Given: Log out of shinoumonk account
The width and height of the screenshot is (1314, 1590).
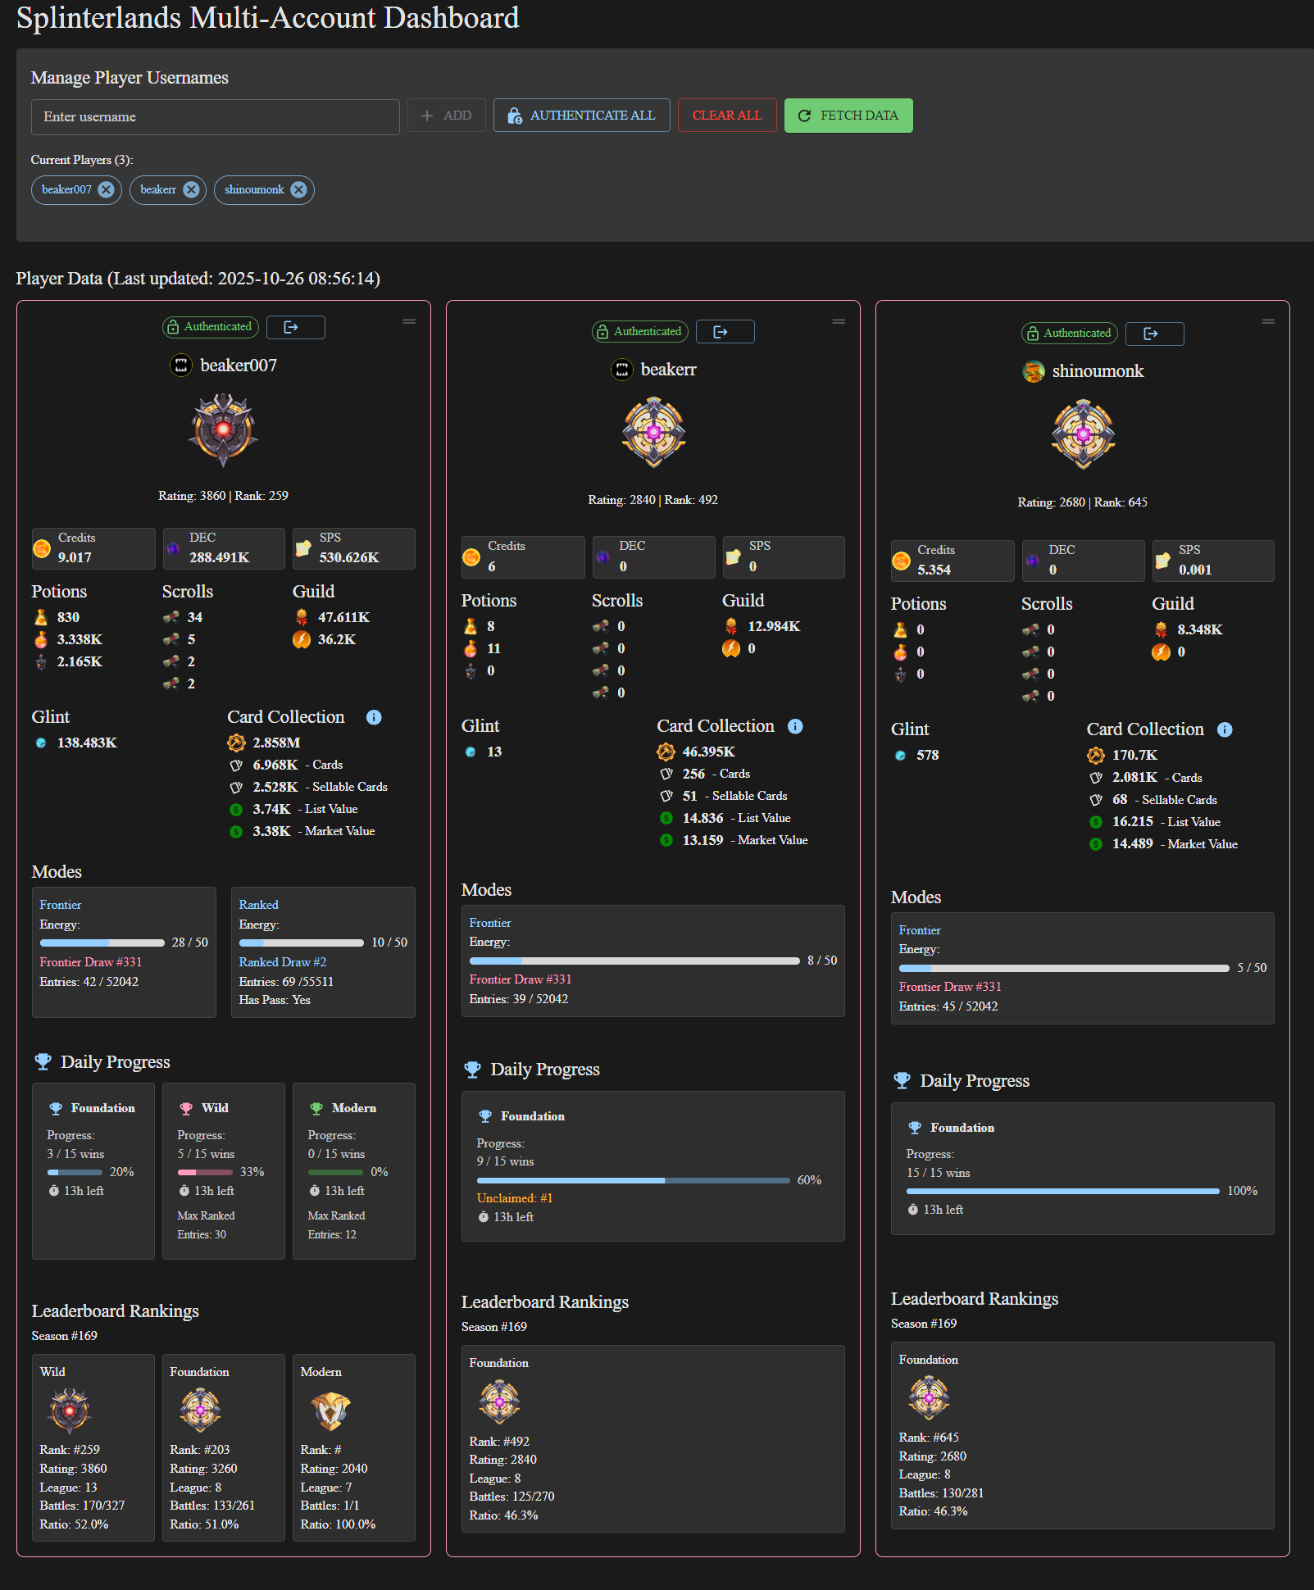Looking at the screenshot, I should point(1154,334).
